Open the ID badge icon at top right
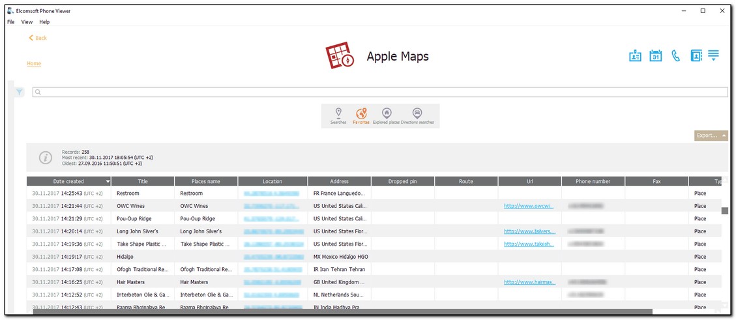736x320 pixels. [x=635, y=56]
